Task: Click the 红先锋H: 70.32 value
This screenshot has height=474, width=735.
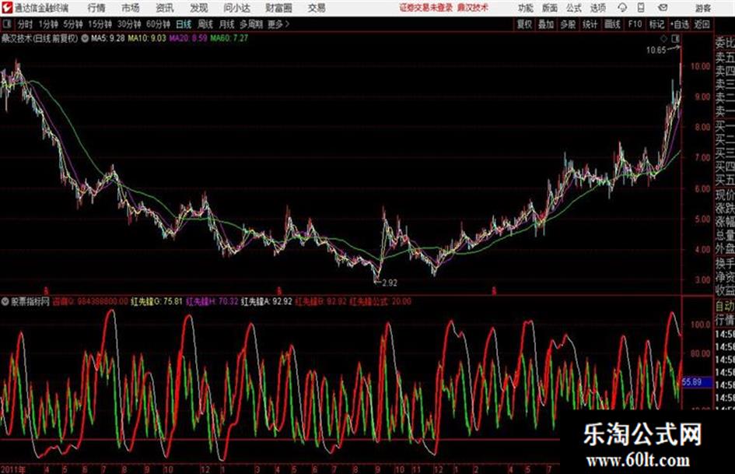Action: point(212,301)
